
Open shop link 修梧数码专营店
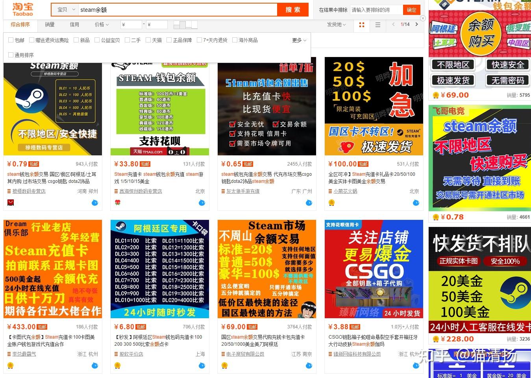tap(29, 191)
